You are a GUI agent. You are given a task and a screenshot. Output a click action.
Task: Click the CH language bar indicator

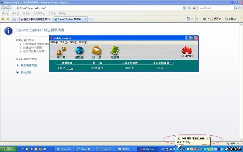click(163, 149)
